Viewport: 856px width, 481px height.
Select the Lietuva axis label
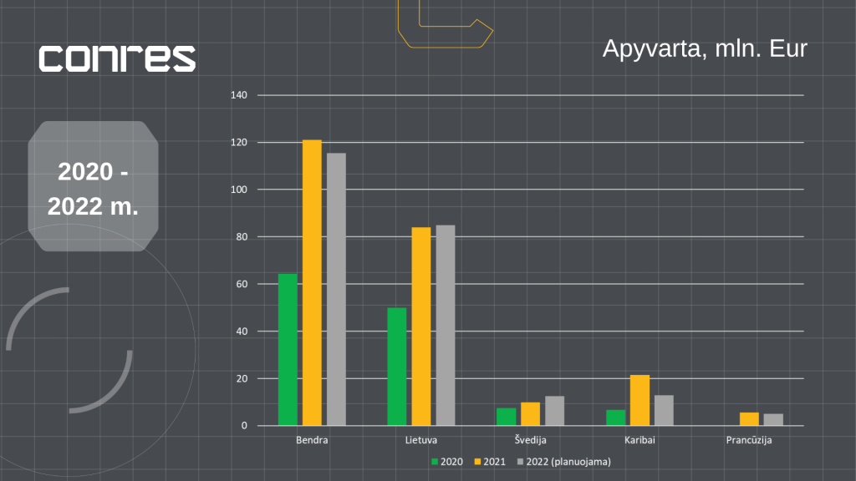point(421,439)
